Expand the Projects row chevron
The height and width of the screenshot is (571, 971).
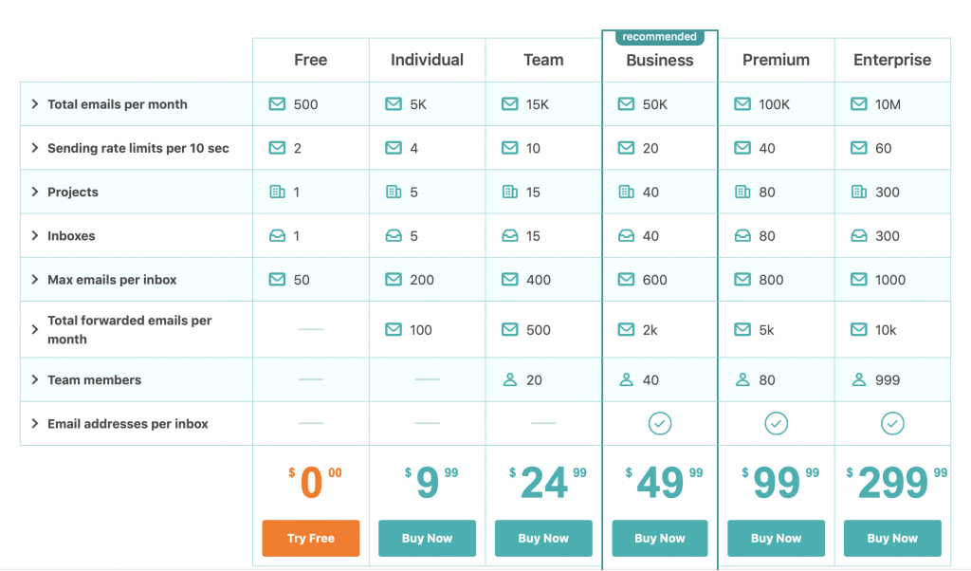click(35, 192)
